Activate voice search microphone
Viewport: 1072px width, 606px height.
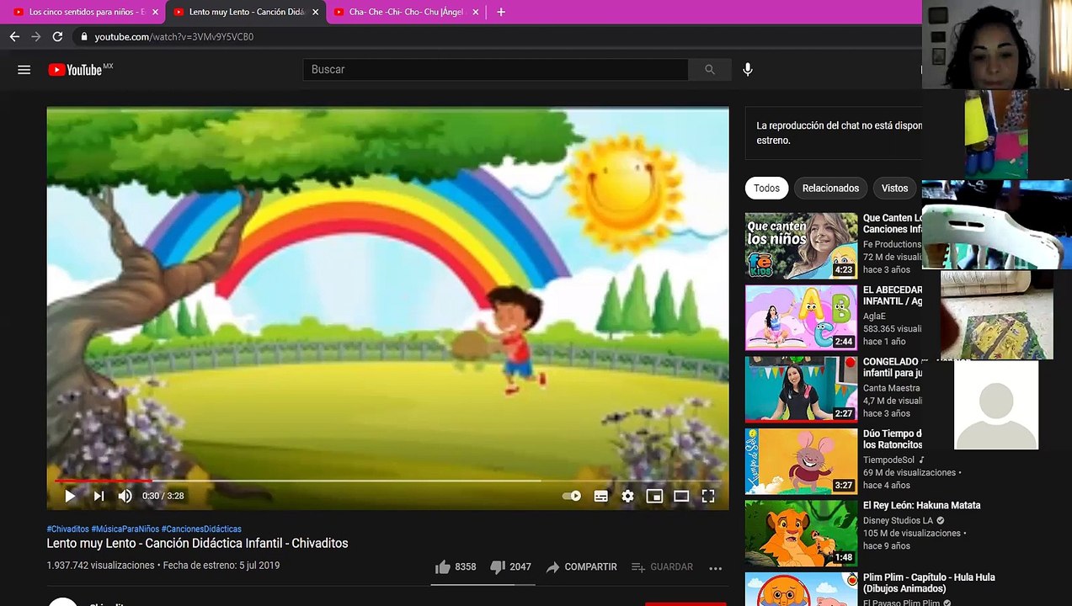[748, 70]
